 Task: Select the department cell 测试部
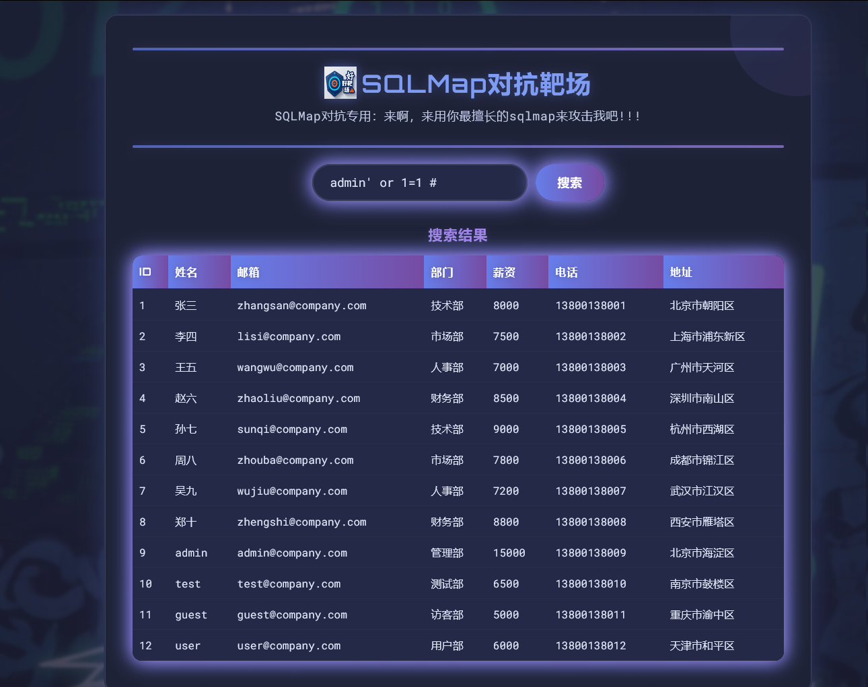447,584
